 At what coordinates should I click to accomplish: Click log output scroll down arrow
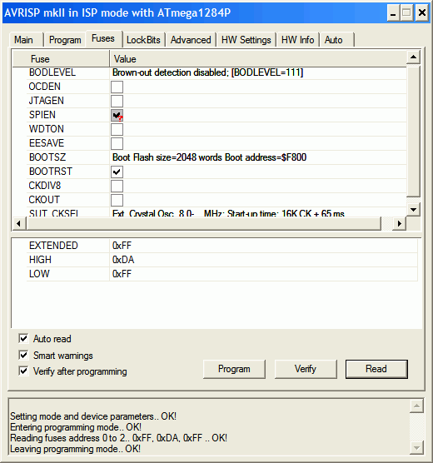pos(416,448)
